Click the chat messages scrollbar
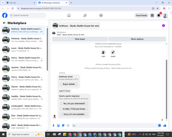 (166, 89)
